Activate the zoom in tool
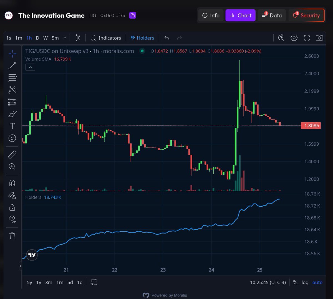 (x=12, y=166)
